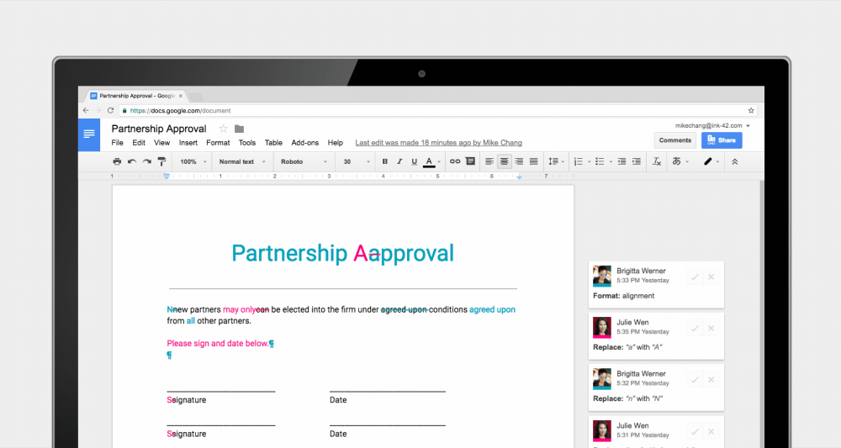The image size is (841, 448).
Task: Open the Edit menu
Action: [139, 143]
